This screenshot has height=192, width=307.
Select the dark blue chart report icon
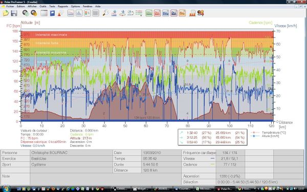click(174, 13)
